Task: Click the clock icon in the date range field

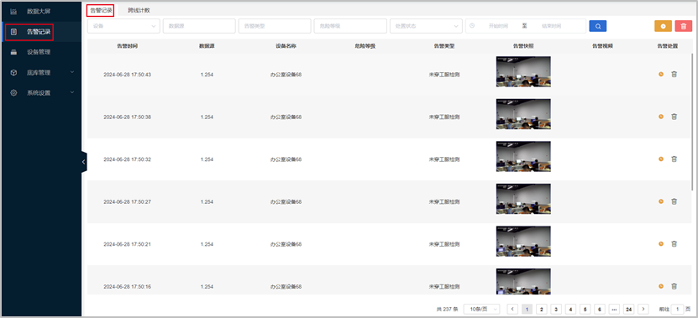Action: pyautogui.click(x=472, y=26)
